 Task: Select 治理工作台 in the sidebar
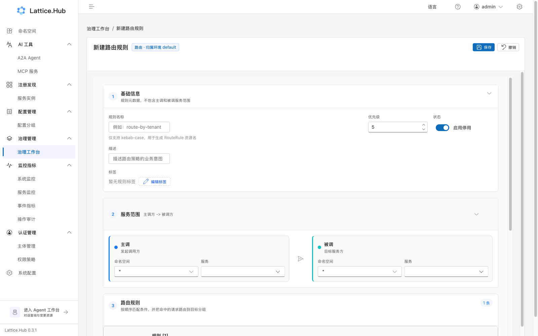click(39, 152)
